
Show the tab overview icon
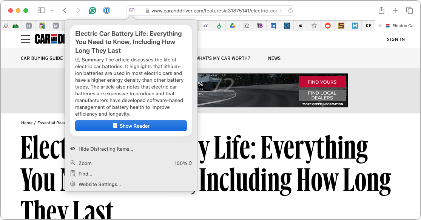[409, 11]
